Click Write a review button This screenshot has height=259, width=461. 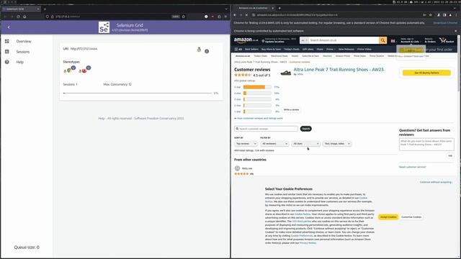291,109
